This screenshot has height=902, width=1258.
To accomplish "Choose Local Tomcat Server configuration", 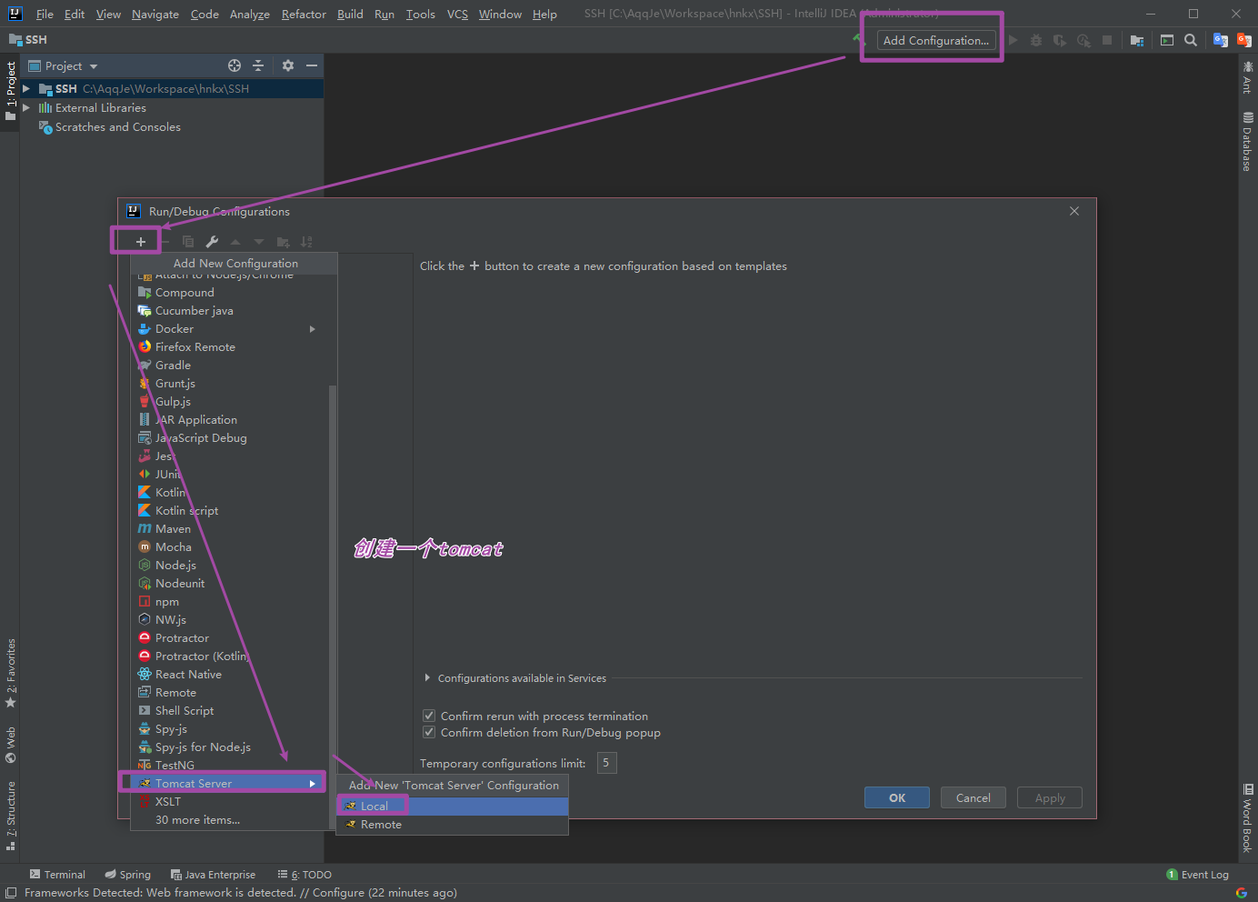I will pos(453,807).
